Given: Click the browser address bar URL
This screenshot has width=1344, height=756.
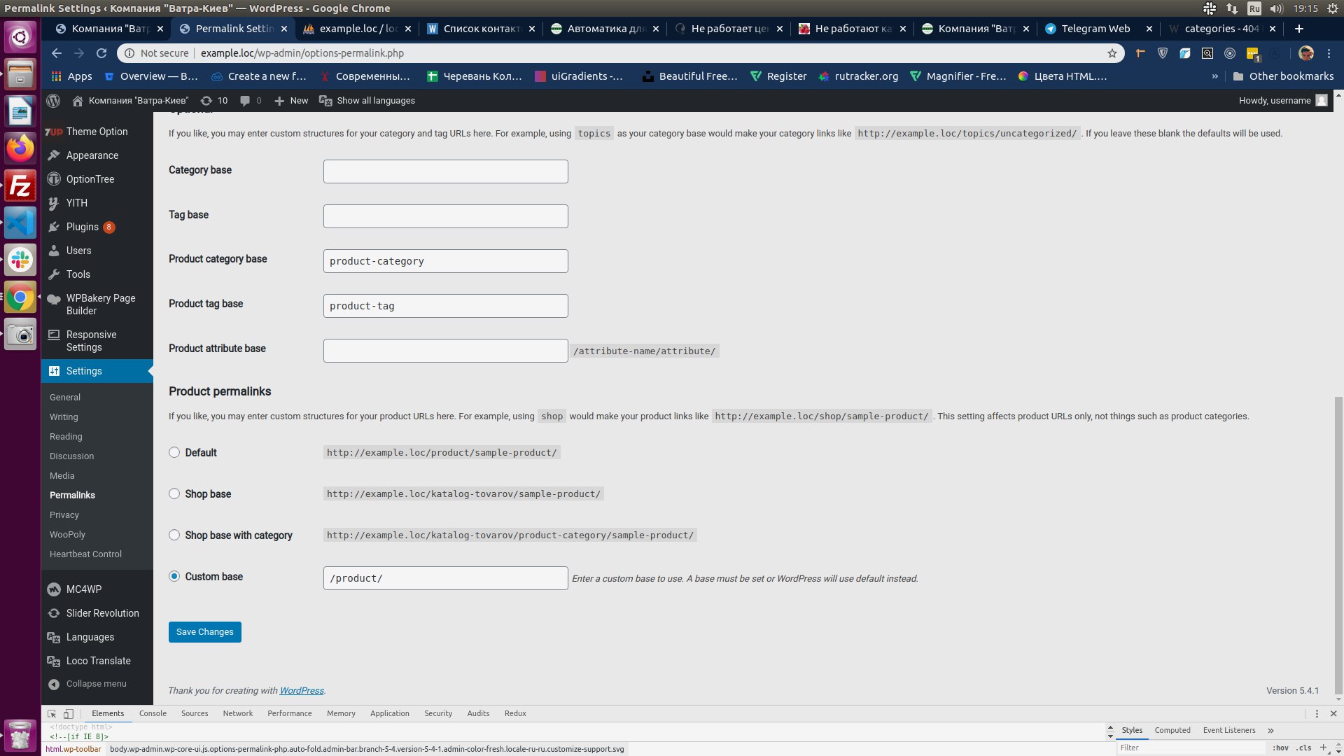Looking at the screenshot, I should point(302,53).
